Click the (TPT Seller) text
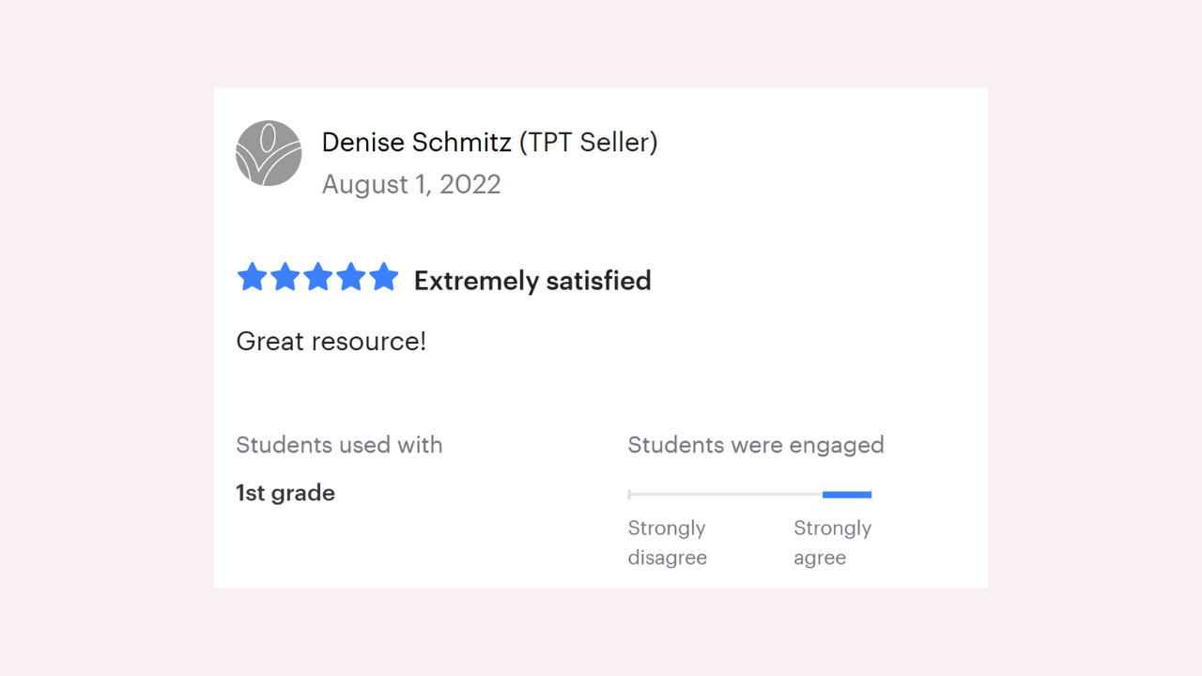The height and width of the screenshot is (676, 1202). pyautogui.click(x=589, y=143)
